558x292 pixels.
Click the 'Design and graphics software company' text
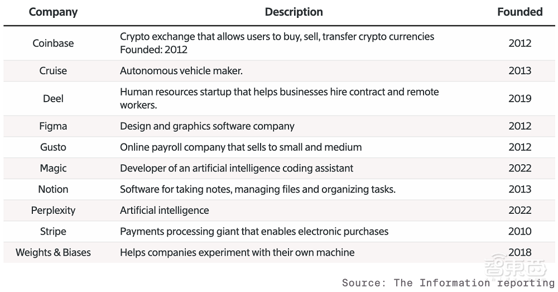pos(207,126)
